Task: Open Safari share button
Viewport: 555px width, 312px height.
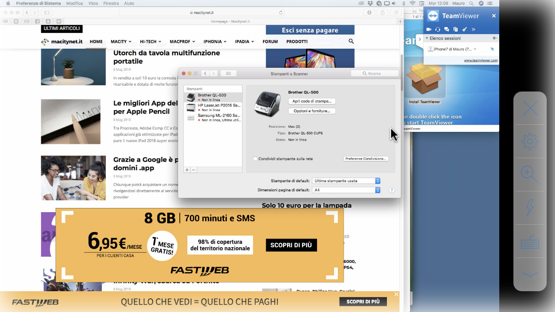Action: tap(383, 12)
